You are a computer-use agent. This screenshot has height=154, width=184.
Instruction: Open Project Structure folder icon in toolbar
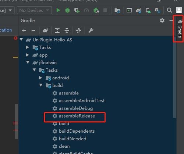tap(117, 11)
